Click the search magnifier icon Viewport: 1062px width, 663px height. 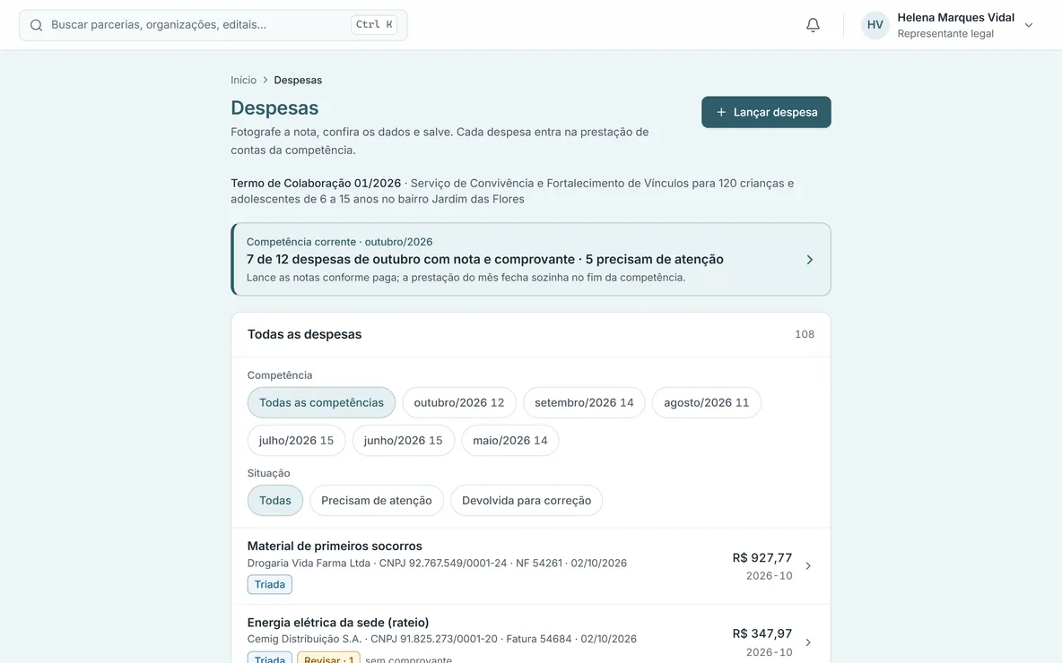tap(37, 25)
